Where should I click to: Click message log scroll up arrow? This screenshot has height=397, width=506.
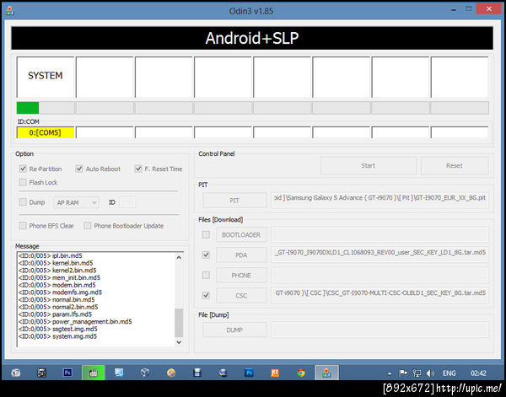click(179, 257)
